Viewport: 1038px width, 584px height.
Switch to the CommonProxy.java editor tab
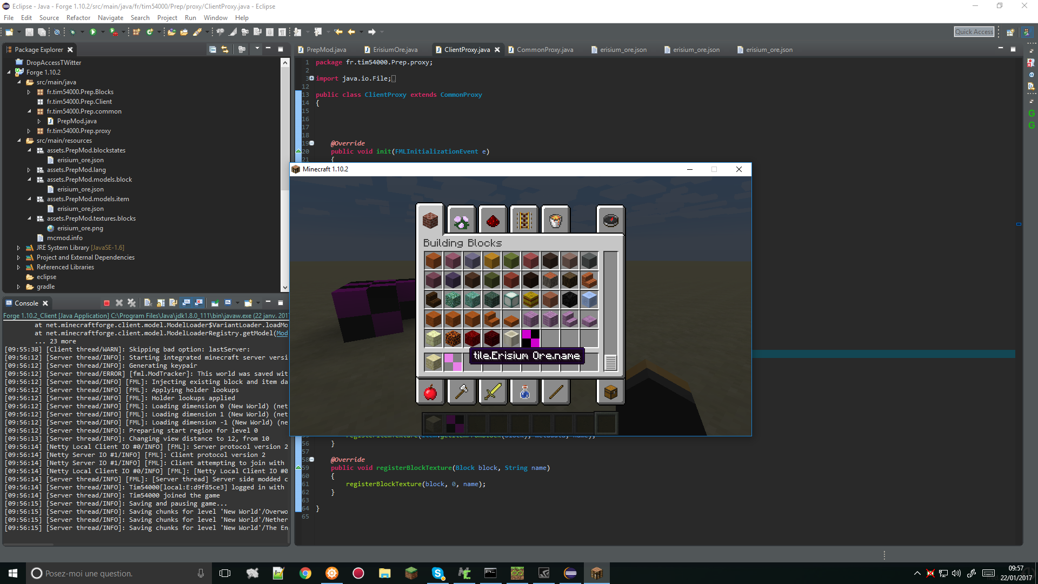click(x=544, y=50)
